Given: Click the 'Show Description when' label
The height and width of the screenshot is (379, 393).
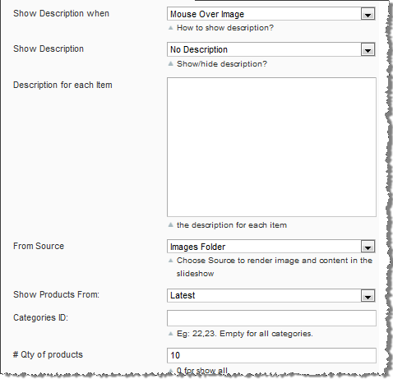Looking at the screenshot, I should pos(61,13).
